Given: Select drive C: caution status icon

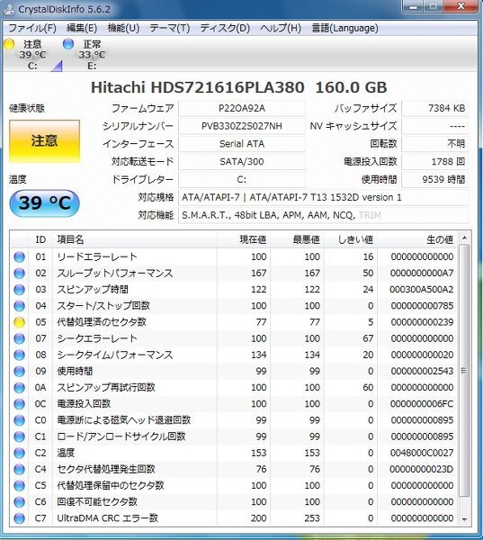Looking at the screenshot, I should point(9,44).
